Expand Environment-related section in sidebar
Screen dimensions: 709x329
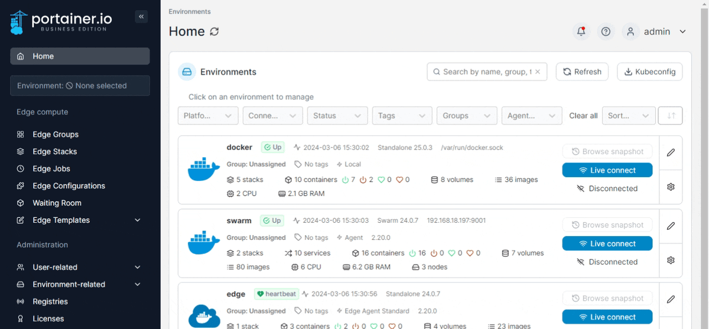pos(80,284)
